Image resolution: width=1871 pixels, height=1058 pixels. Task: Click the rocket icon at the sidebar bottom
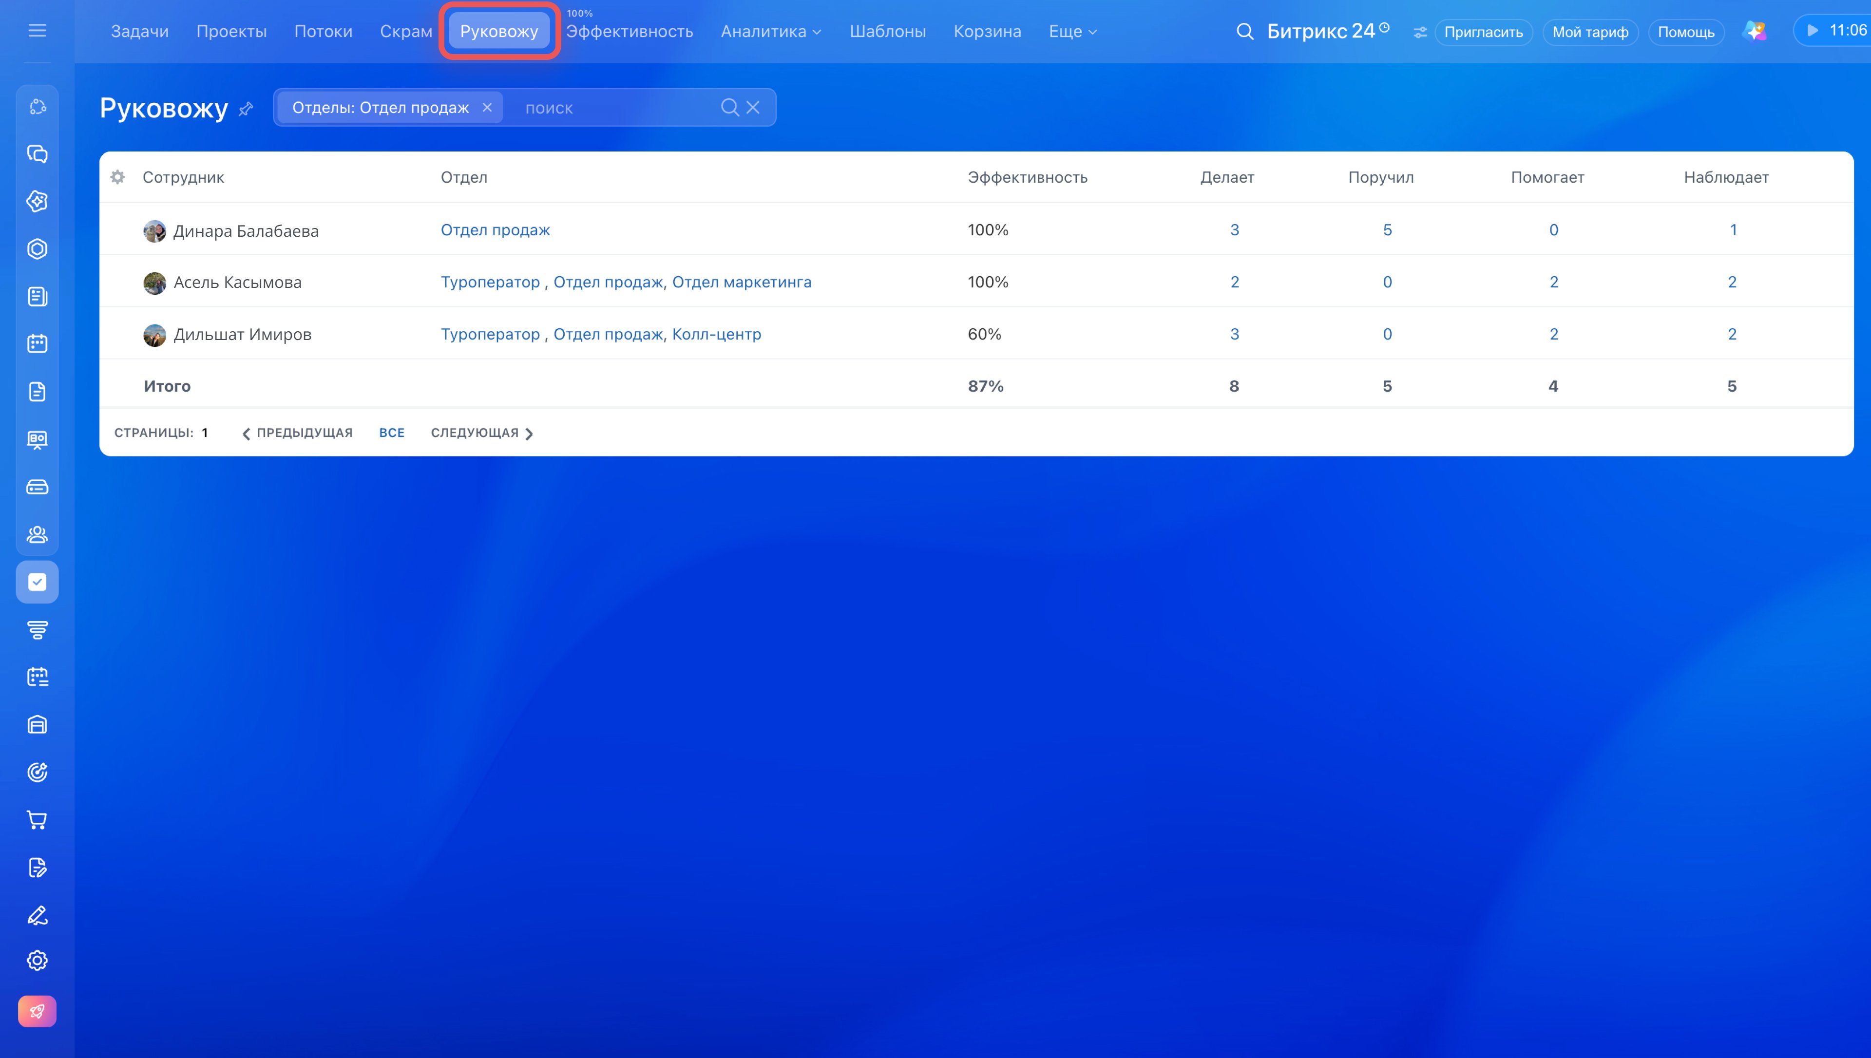point(37,1011)
